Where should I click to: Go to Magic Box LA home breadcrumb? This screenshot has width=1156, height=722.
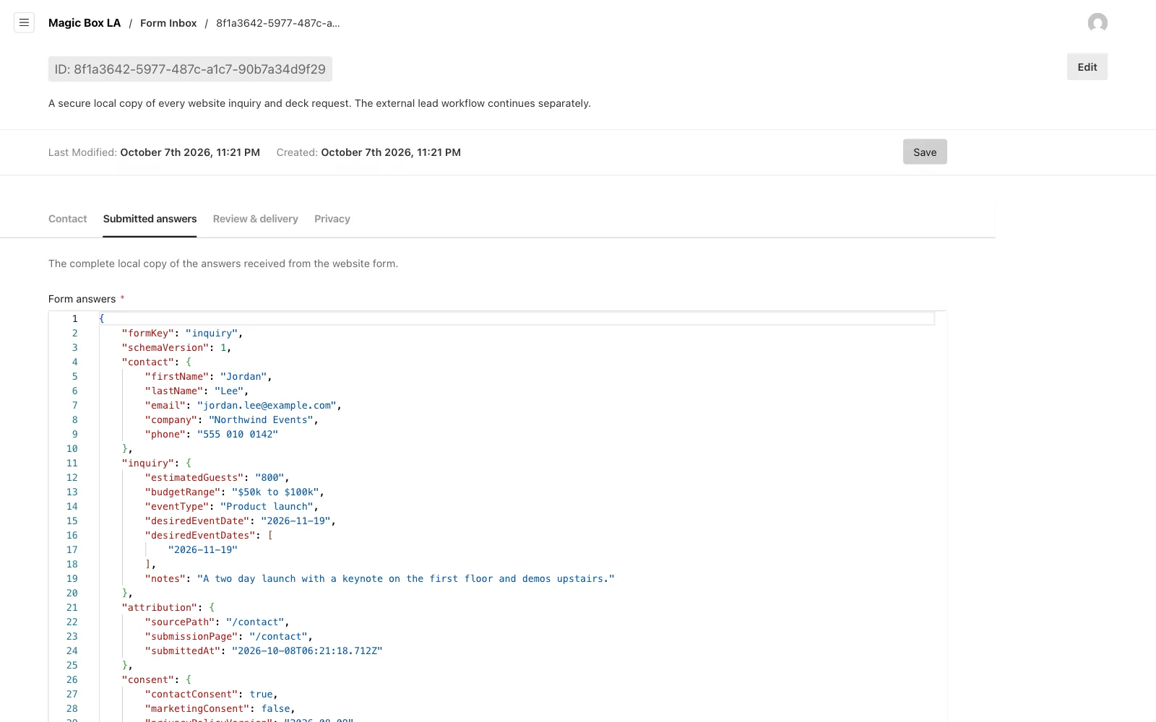coord(85,23)
